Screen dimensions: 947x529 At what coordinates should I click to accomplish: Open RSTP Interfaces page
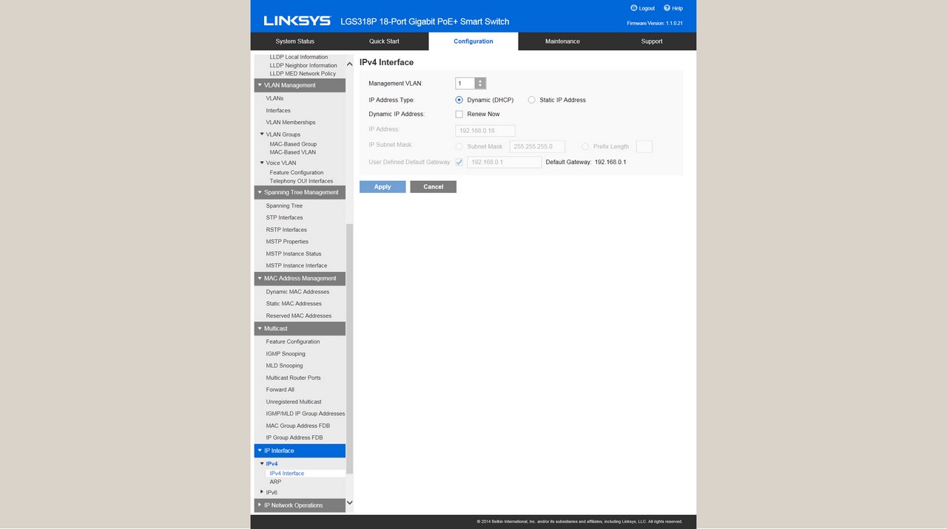[x=286, y=230]
